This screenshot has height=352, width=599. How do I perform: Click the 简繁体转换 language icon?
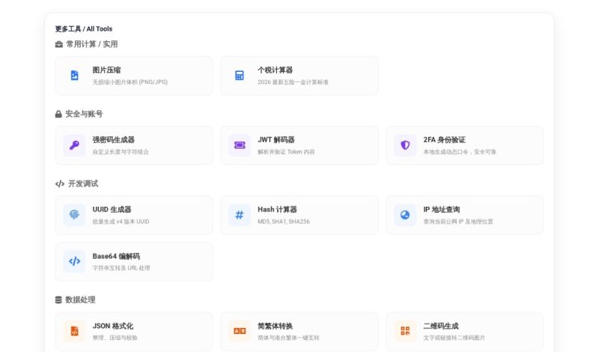coord(240,331)
